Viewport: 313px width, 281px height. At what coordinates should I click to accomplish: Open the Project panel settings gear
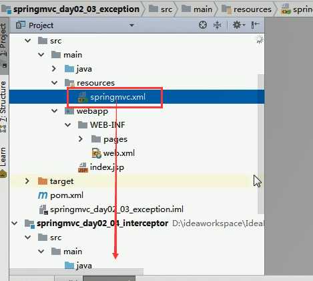coord(239,25)
